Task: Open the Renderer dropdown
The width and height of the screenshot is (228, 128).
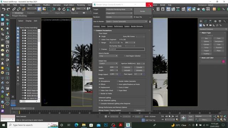Action: point(119,17)
